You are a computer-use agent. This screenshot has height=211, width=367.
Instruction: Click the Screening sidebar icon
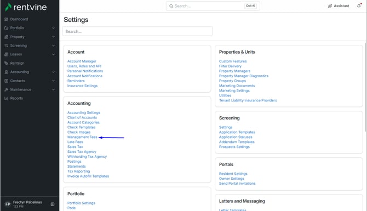tap(7, 45)
